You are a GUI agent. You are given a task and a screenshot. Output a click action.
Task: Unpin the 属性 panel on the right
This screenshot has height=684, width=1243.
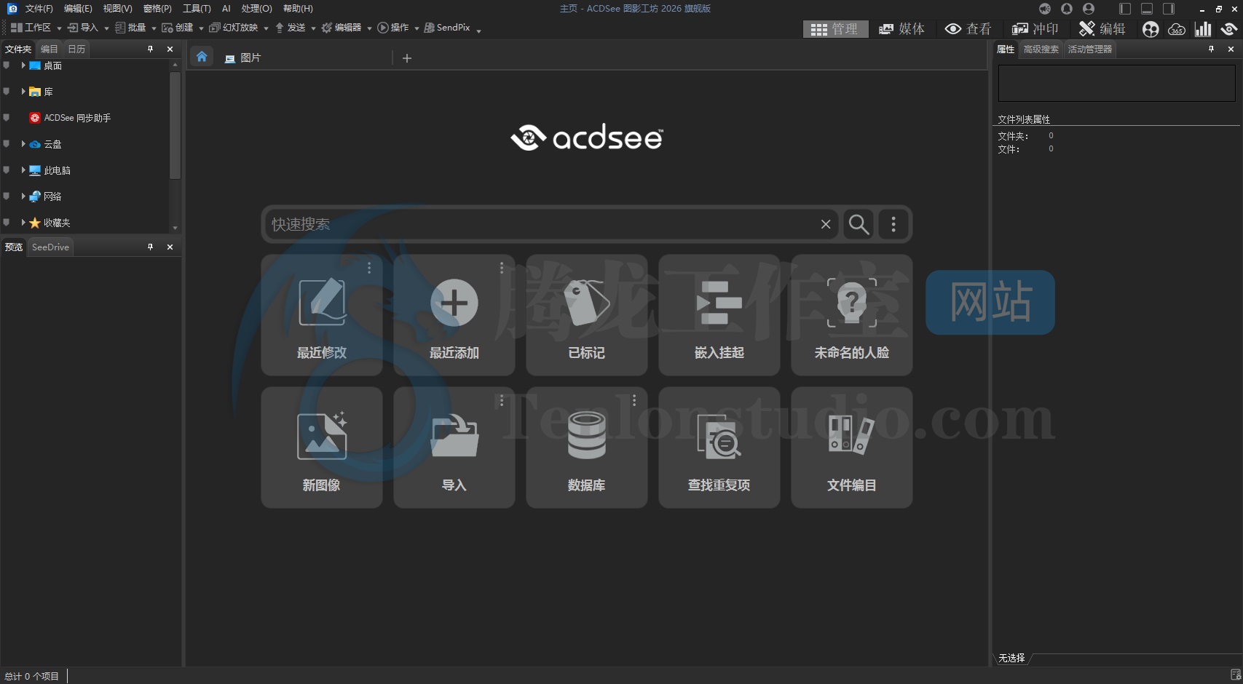pyautogui.click(x=1211, y=49)
